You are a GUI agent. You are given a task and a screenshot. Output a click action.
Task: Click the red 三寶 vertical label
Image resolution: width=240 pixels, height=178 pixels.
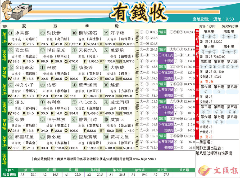coord(197,92)
